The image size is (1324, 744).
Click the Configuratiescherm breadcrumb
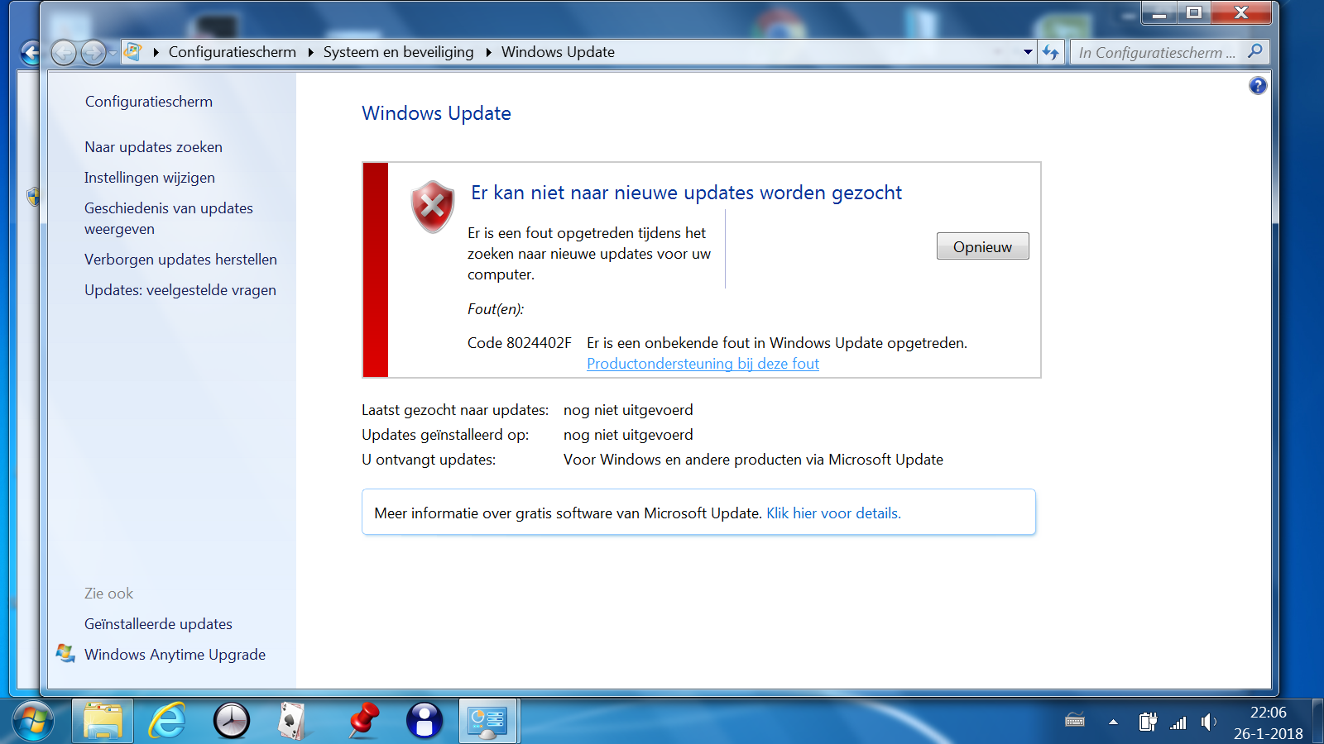(233, 52)
